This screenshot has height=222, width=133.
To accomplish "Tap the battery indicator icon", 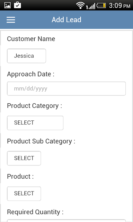I will (x=101, y=6).
